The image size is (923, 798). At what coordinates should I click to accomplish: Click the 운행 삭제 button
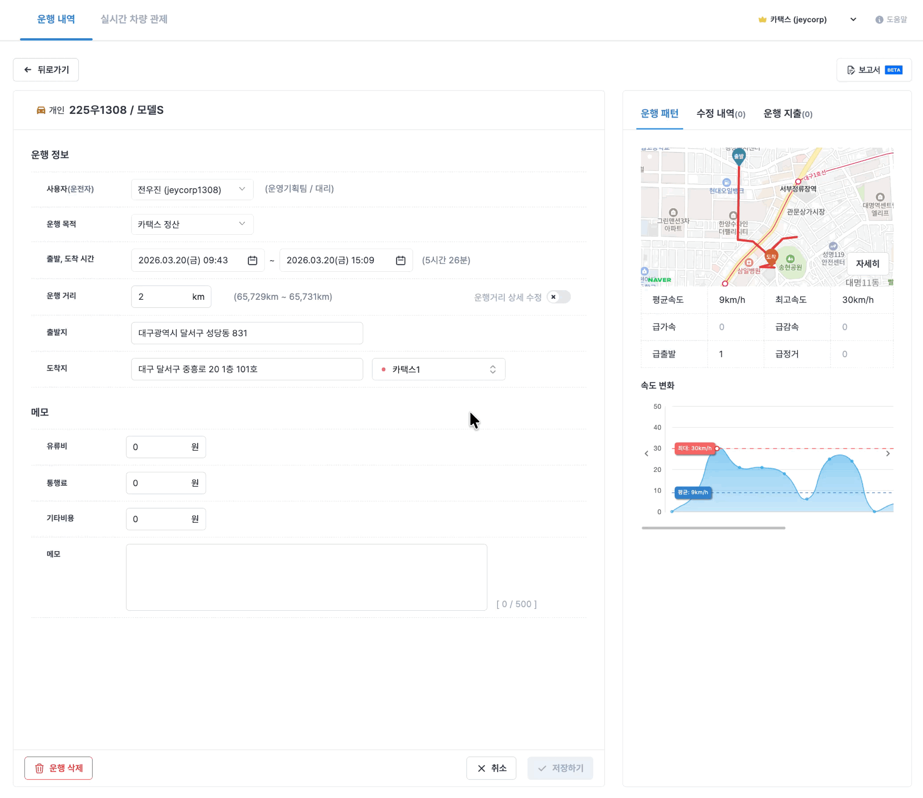coord(59,768)
